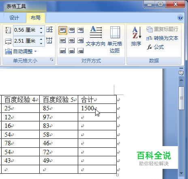Image resolution: width=188 pixels, height=179 pixels.
Task: Click the cell containing 16
Action: (x=20, y=126)
